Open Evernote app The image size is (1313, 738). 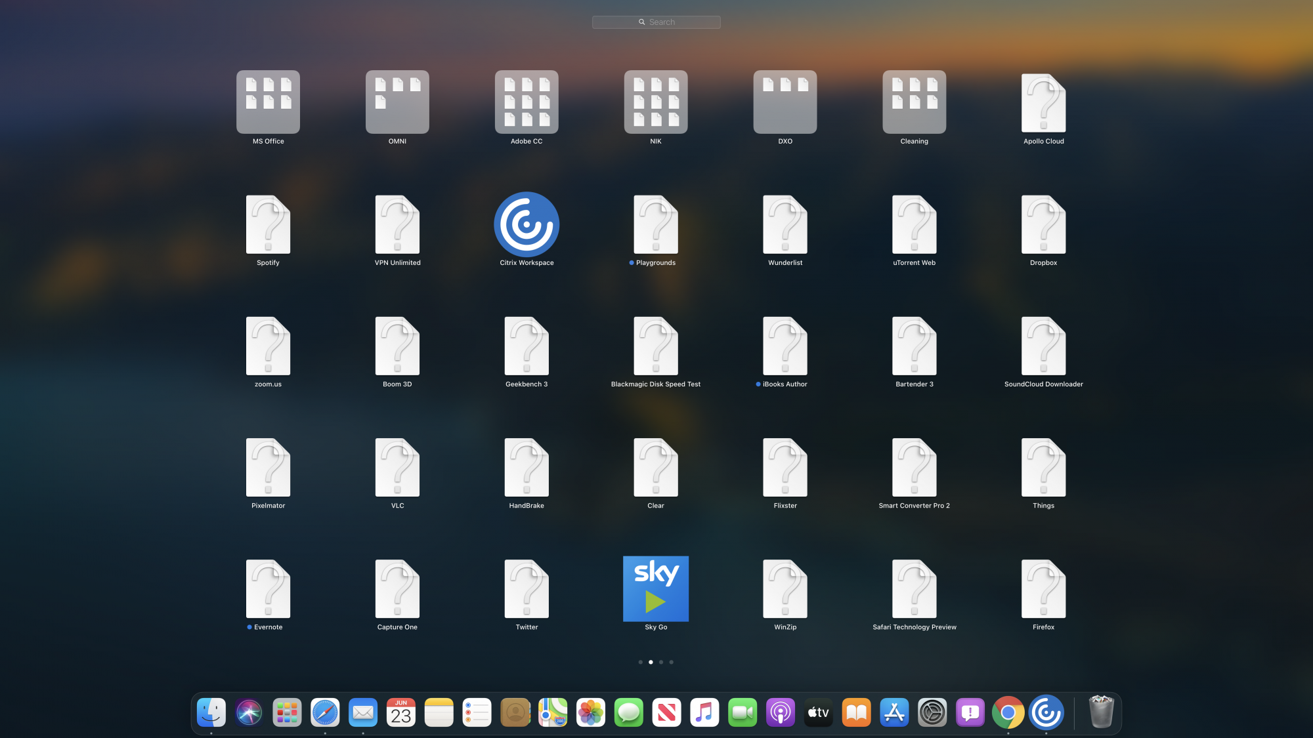pyautogui.click(x=268, y=588)
